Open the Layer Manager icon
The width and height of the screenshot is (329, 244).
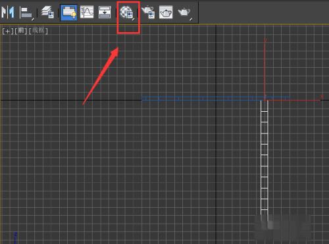(x=48, y=12)
